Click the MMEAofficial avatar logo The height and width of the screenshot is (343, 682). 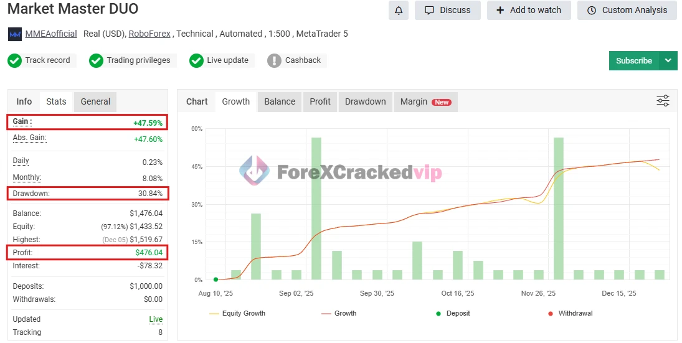coord(15,34)
